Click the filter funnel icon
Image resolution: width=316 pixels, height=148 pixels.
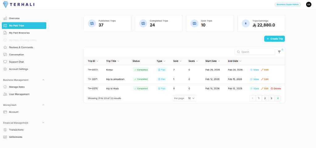(279, 52)
